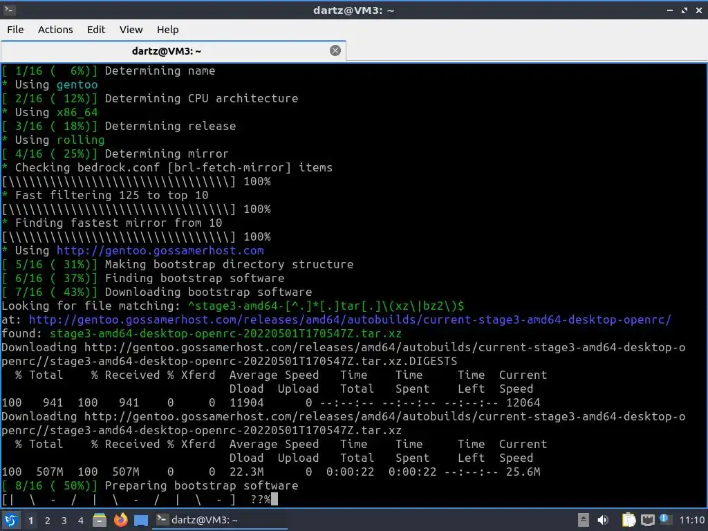
Task: Click 'Checking bedrock.conf [brl-fetch-mirror] items' line
Action: (167, 167)
